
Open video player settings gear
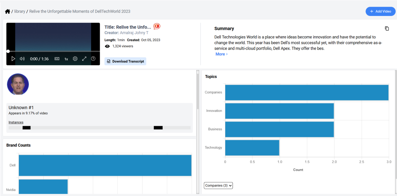[x=75, y=59]
